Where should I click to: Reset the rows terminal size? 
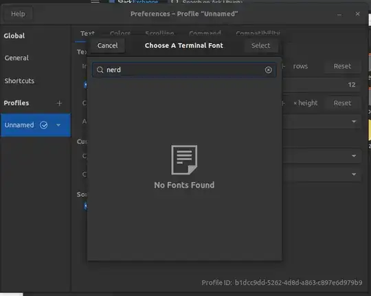coord(342,66)
